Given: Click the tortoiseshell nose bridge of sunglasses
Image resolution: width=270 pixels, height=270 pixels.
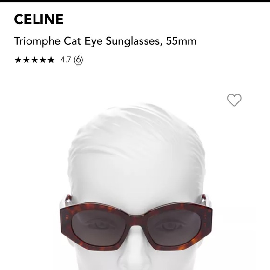Looking at the screenshot, I should coord(136,220).
